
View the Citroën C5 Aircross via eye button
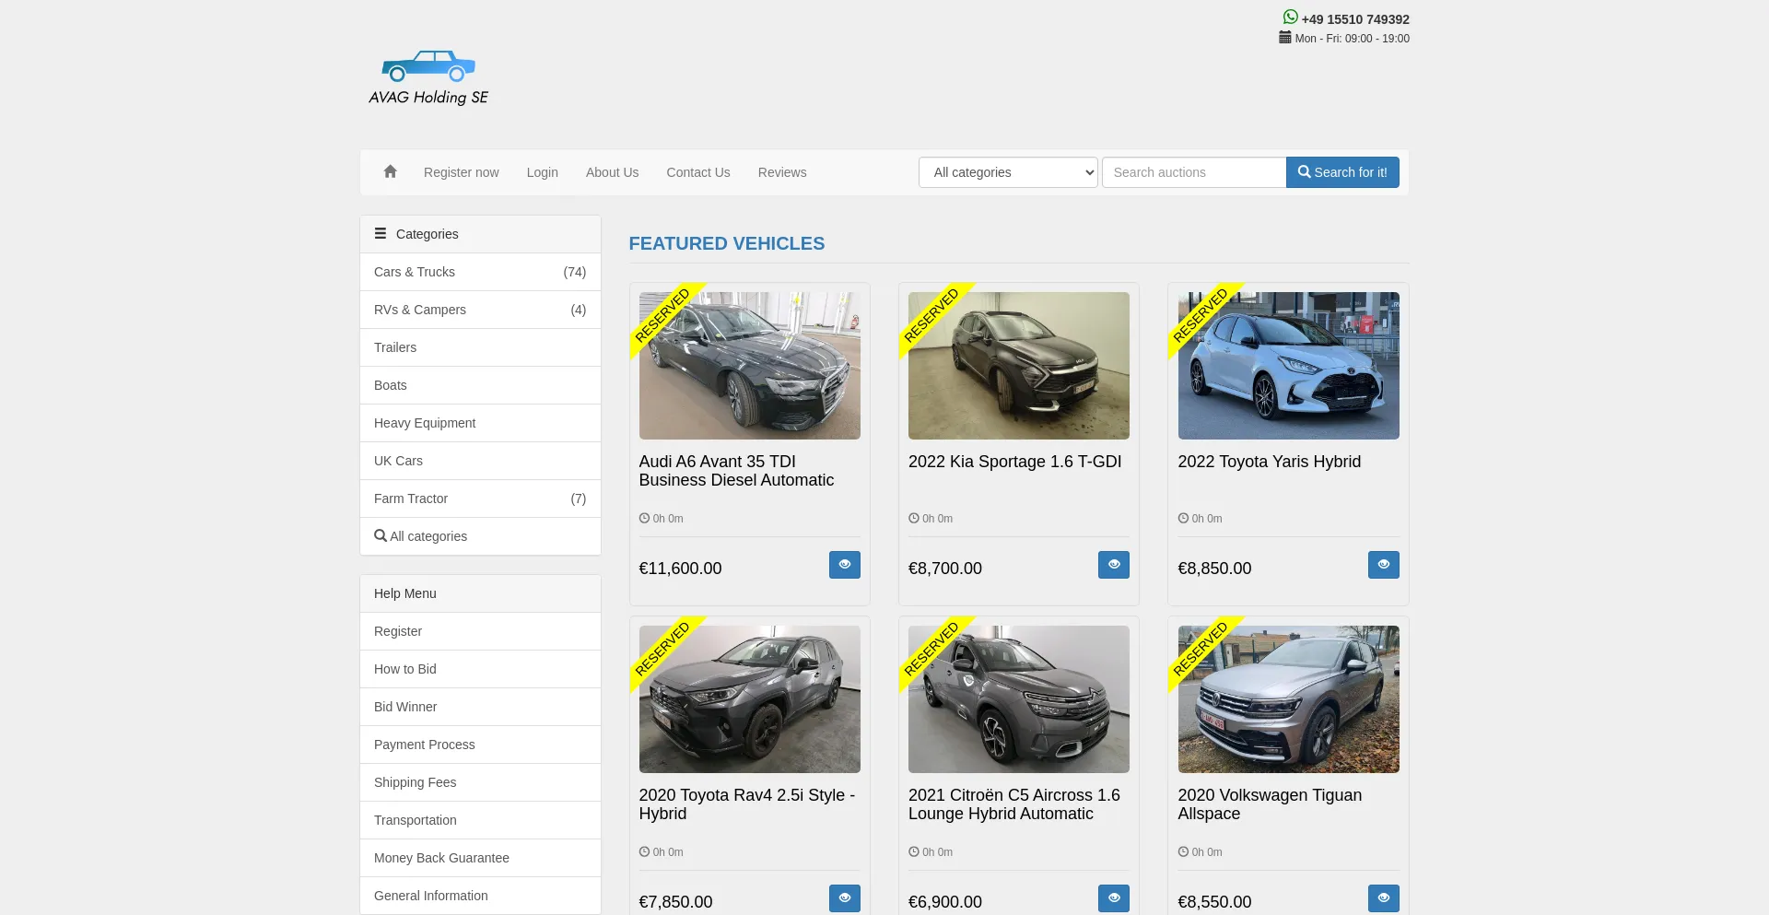[x=1113, y=898]
